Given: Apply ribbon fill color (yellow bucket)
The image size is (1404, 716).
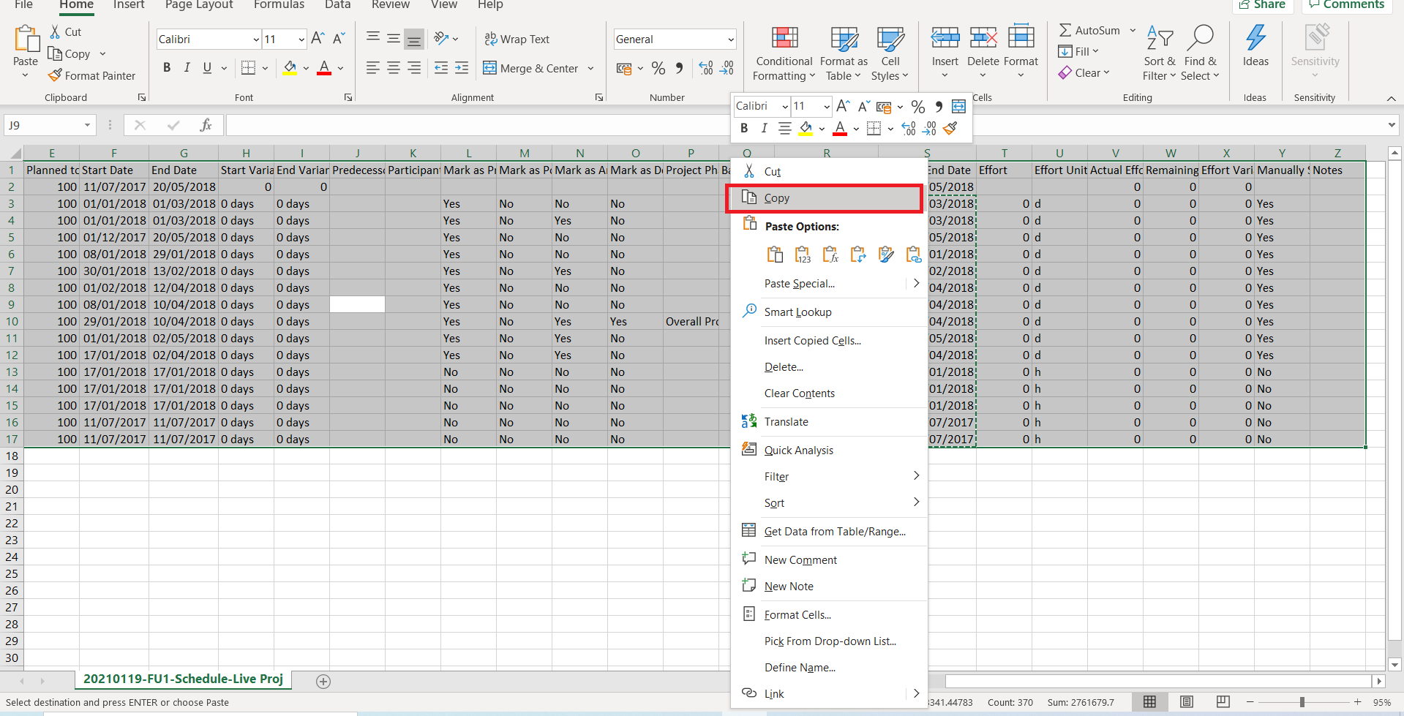Looking at the screenshot, I should point(290,68).
